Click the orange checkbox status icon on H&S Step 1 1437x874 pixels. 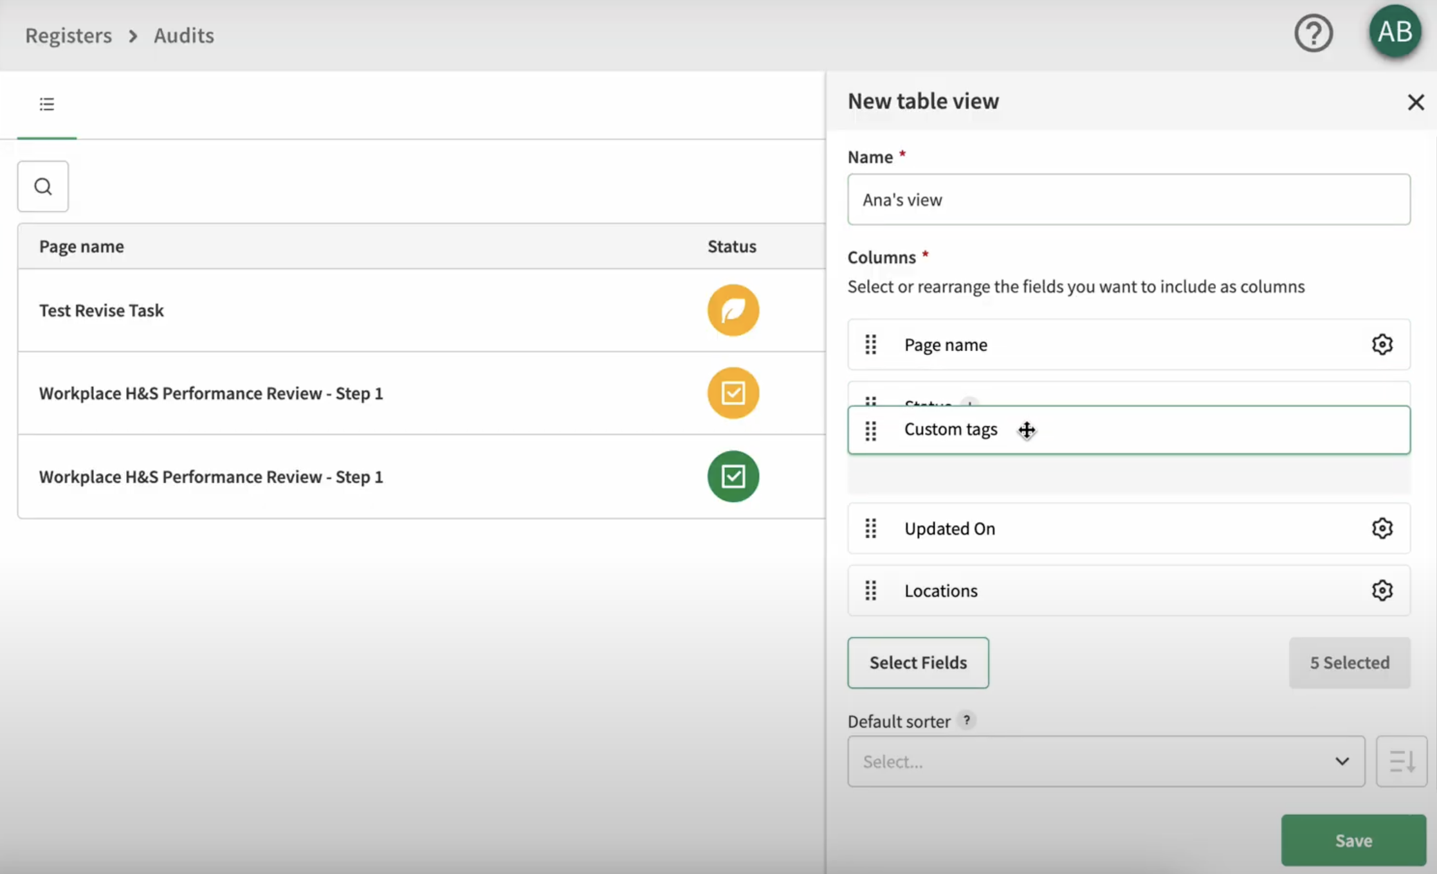pyautogui.click(x=733, y=393)
